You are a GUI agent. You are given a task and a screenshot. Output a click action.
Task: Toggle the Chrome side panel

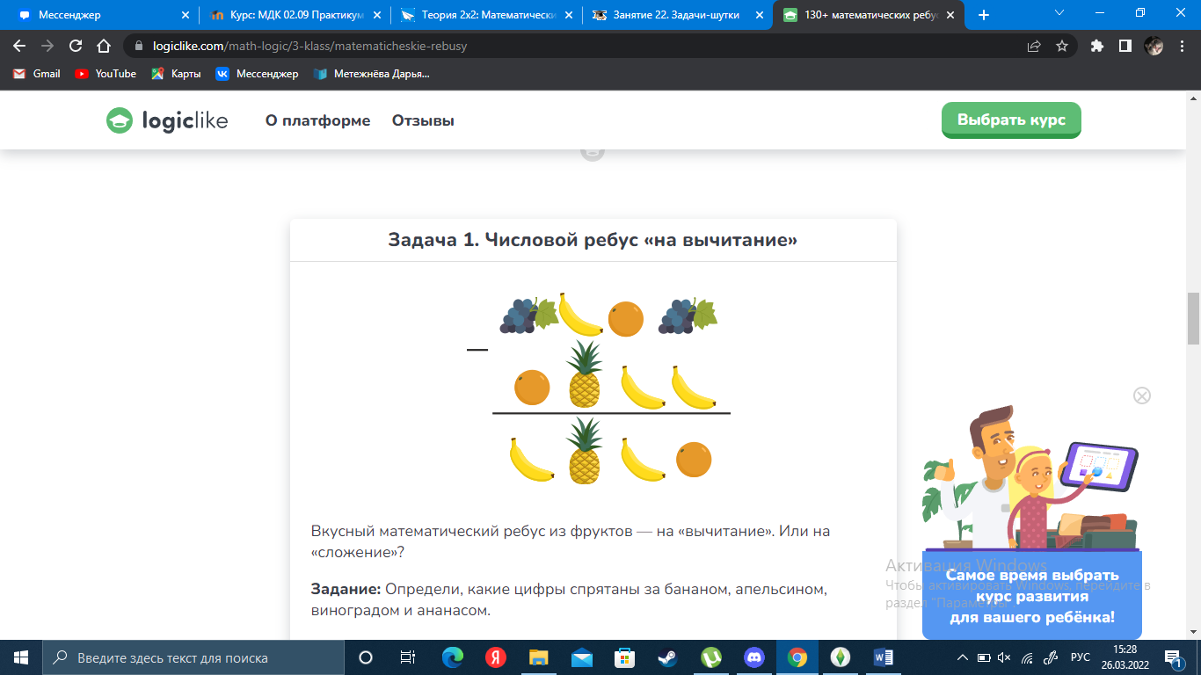pos(1125,46)
